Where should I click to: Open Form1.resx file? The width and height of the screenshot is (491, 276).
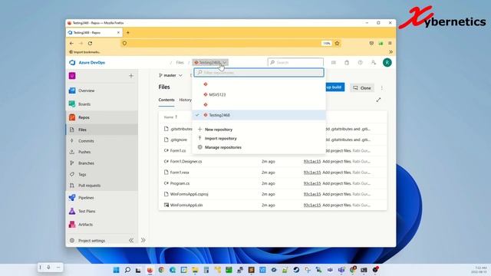[x=179, y=172]
